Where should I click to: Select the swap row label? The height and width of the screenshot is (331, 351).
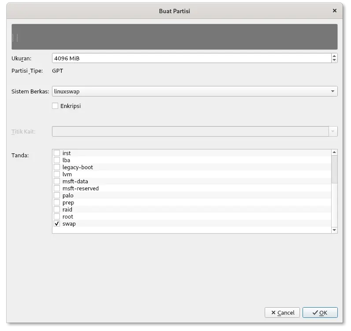coord(69,224)
